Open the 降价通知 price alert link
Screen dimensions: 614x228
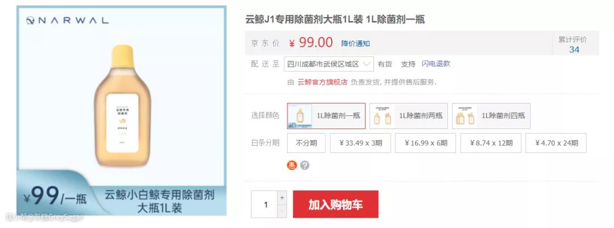click(x=355, y=43)
